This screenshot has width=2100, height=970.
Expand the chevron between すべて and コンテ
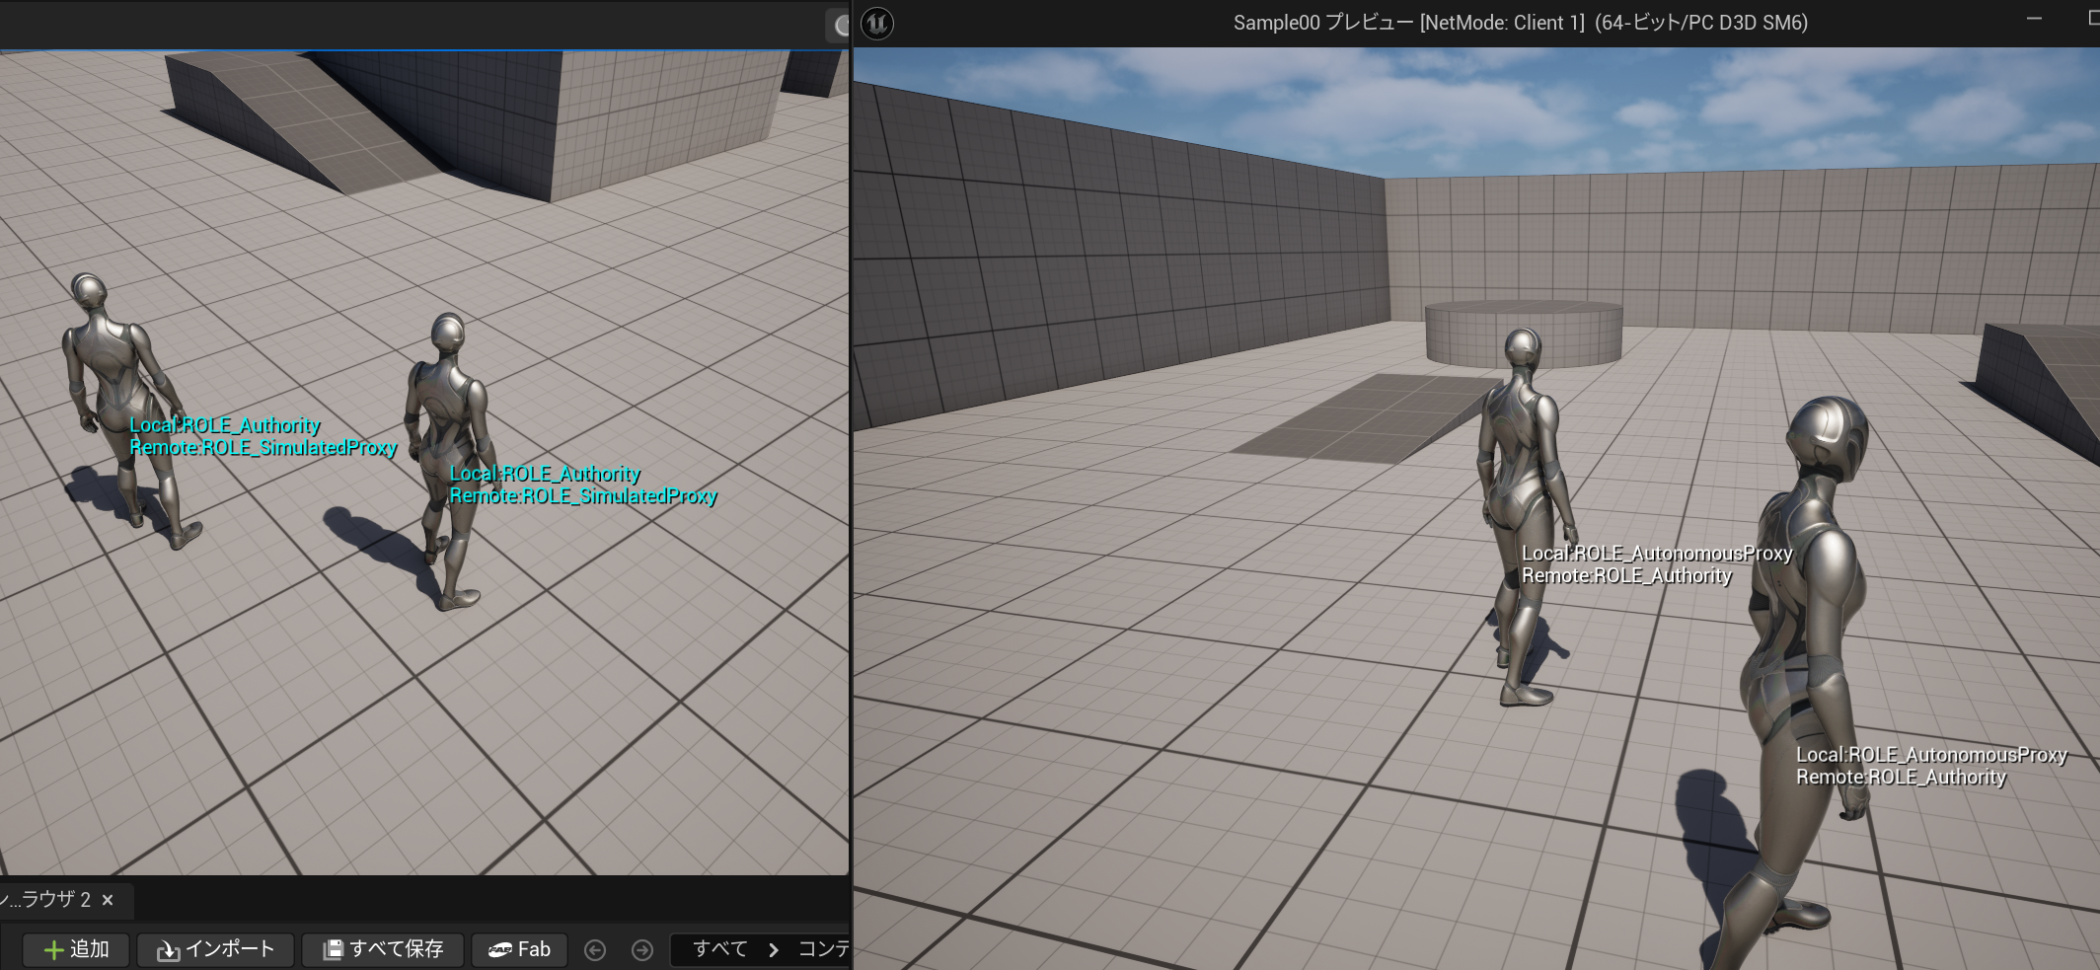(773, 949)
